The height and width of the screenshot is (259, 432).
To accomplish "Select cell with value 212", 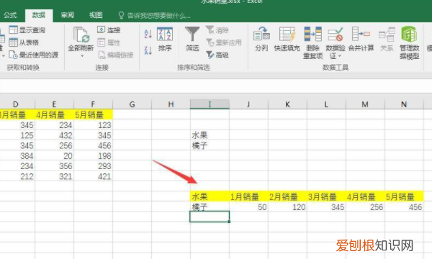I will click(x=17, y=176).
